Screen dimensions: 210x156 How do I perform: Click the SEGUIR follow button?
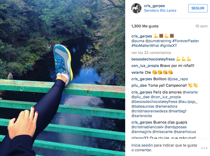point(198,8)
